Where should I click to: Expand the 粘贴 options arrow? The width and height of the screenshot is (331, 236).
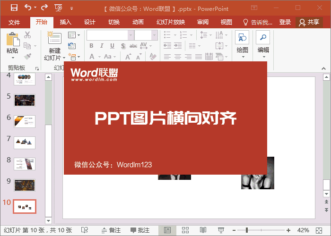coord(13,58)
